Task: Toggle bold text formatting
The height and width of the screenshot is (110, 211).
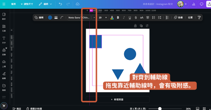Action: (x=118, y=18)
